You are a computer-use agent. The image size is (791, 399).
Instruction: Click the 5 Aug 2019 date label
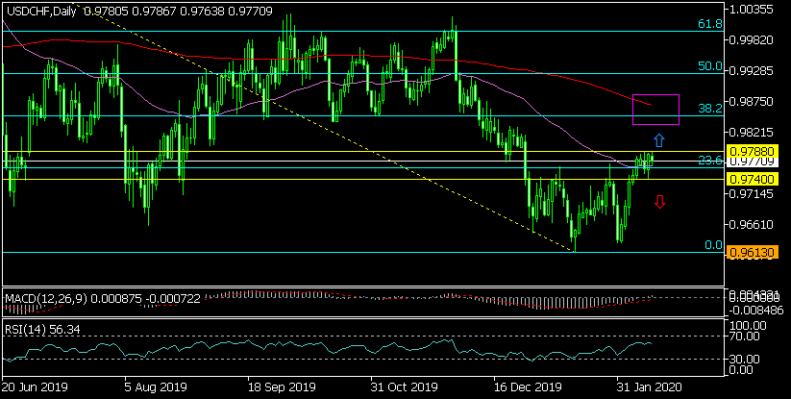click(156, 387)
